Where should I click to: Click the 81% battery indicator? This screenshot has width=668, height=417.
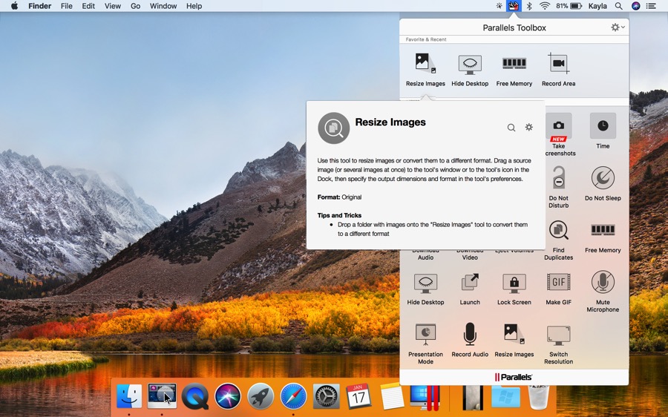tap(569, 6)
